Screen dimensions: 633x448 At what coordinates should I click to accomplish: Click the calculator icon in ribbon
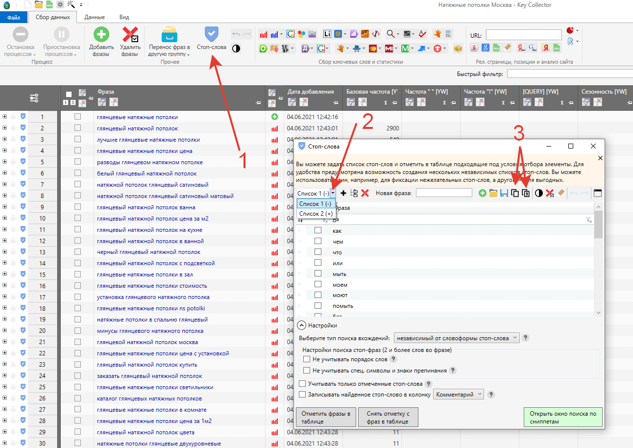tap(449, 34)
